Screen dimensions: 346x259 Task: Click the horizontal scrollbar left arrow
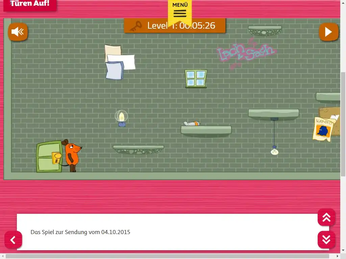point(2,256)
